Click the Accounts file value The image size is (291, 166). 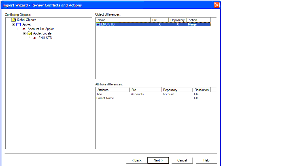coord(137,94)
